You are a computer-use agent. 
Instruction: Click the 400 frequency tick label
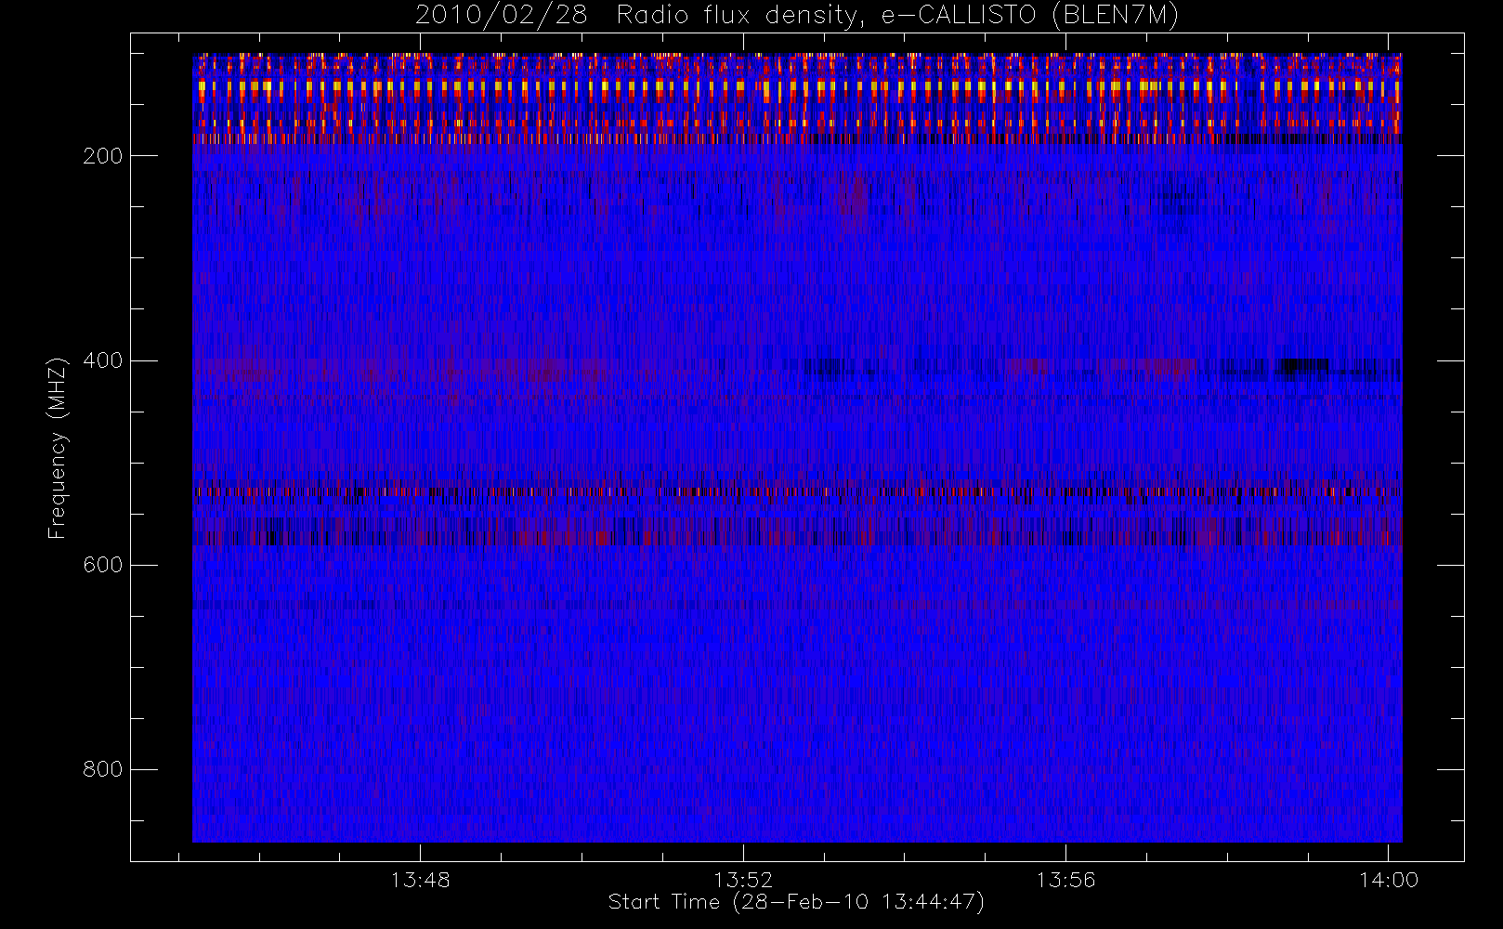(x=103, y=360)
